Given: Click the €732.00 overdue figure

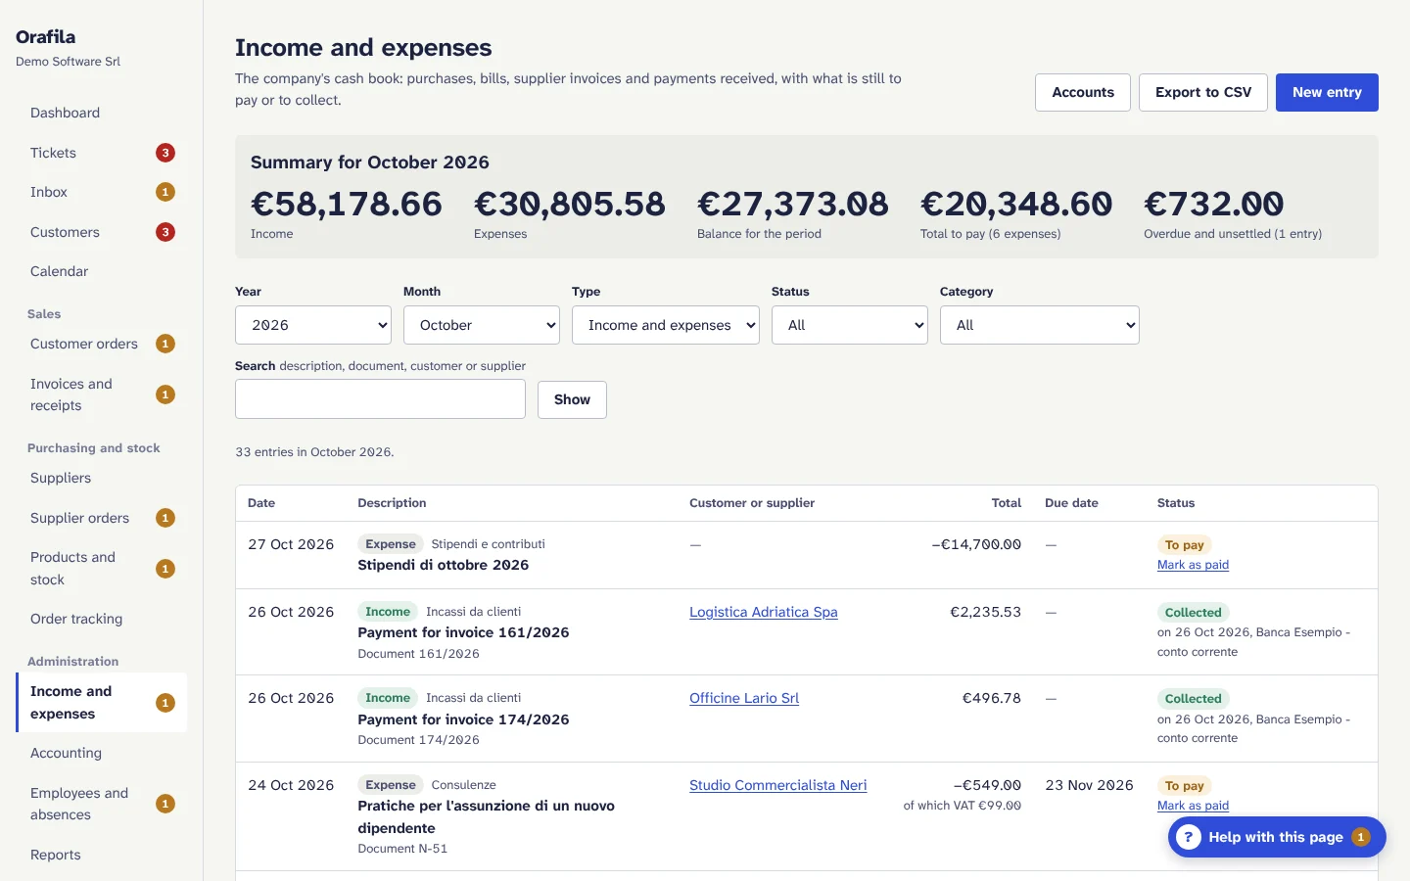Looking at the screenshot, I should click(x=1214, y=204).
